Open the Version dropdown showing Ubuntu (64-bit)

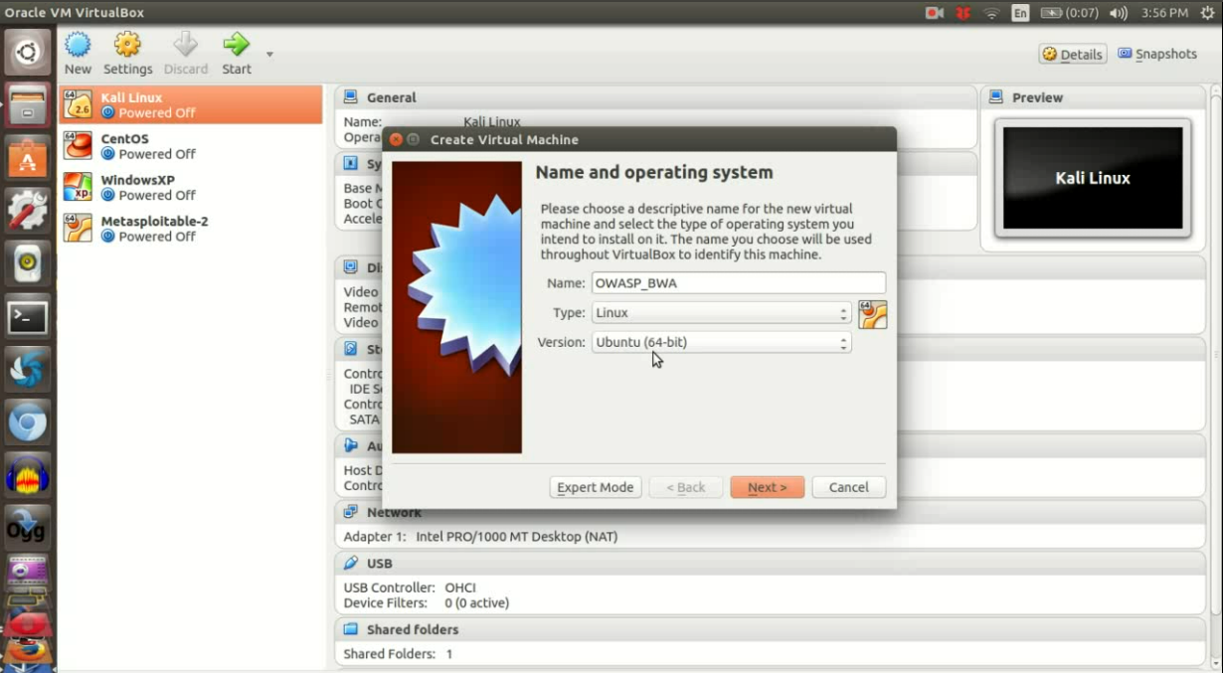tap(721, 342)
